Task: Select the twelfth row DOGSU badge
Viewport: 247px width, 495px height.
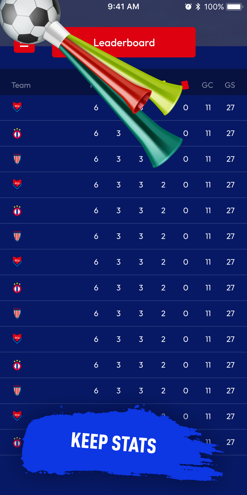Action: click(17, 391)
